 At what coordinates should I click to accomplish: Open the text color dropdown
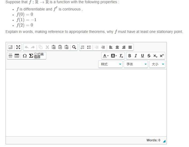click(106, 56)
